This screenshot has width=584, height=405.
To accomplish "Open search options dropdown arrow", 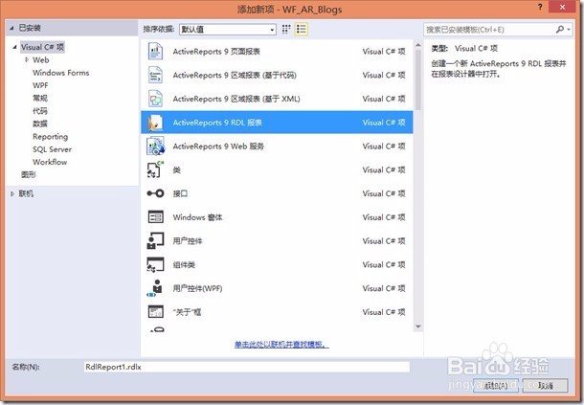I will pos(569,30).
